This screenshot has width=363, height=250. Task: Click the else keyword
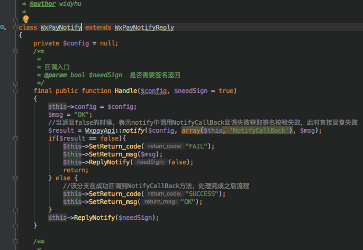(x=63, y=178)
